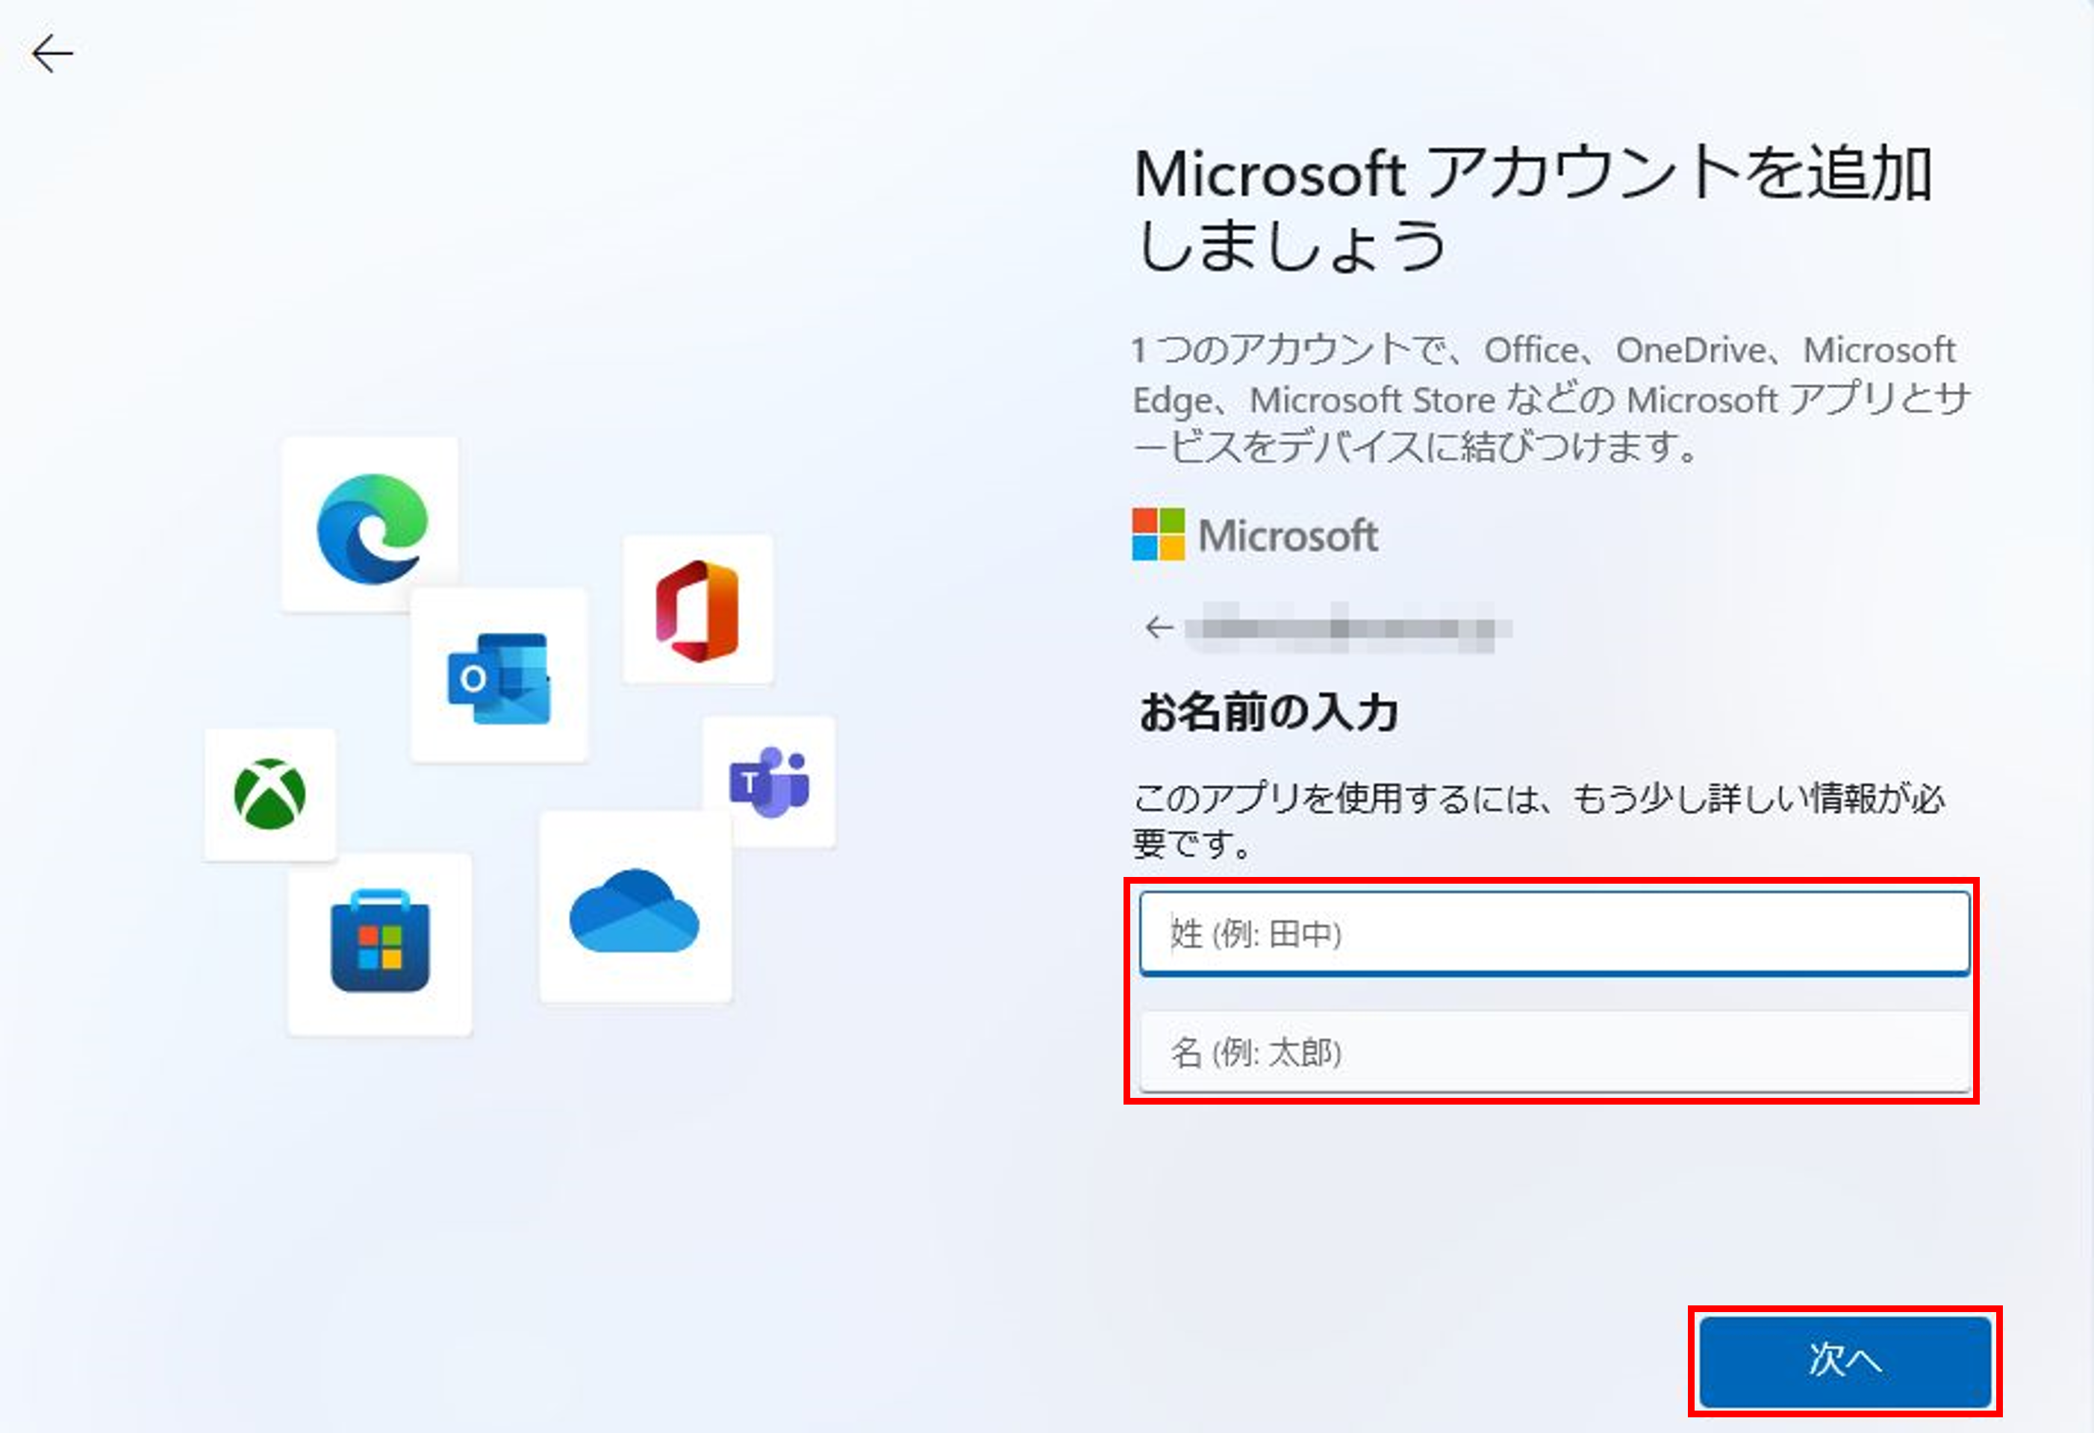Screen dimensions: 2094x1433
Task: Click the red Office icon
Action: tap(697, 611)
